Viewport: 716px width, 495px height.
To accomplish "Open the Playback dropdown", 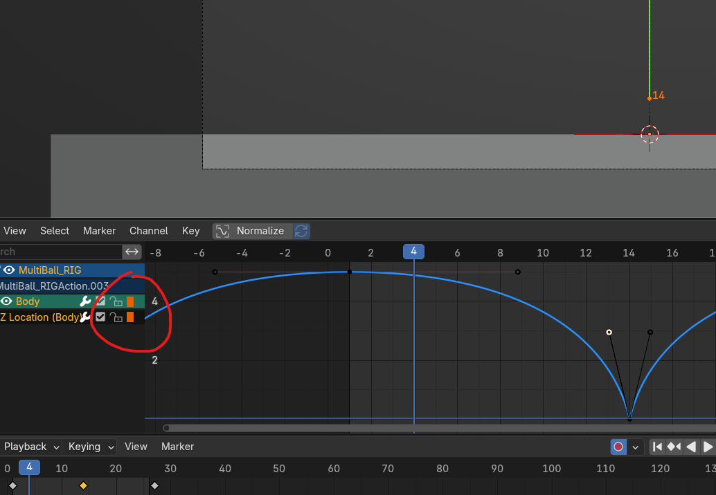I will tap(31, 447).
